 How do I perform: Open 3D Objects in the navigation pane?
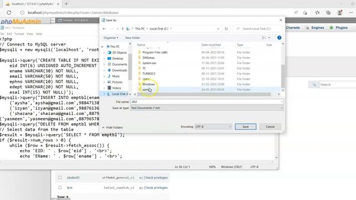[x=119, y=53]
